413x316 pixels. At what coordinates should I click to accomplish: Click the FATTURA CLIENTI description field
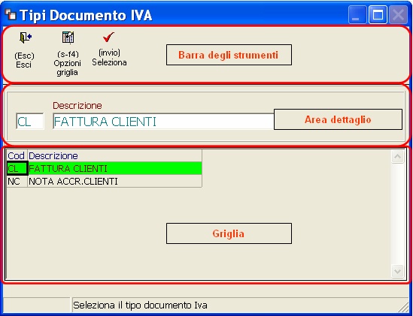coord(163,121)
